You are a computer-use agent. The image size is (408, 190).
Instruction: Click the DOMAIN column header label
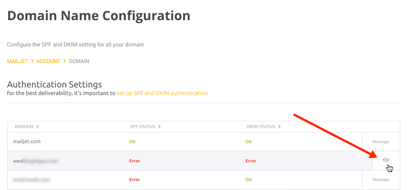pos(24,127)
